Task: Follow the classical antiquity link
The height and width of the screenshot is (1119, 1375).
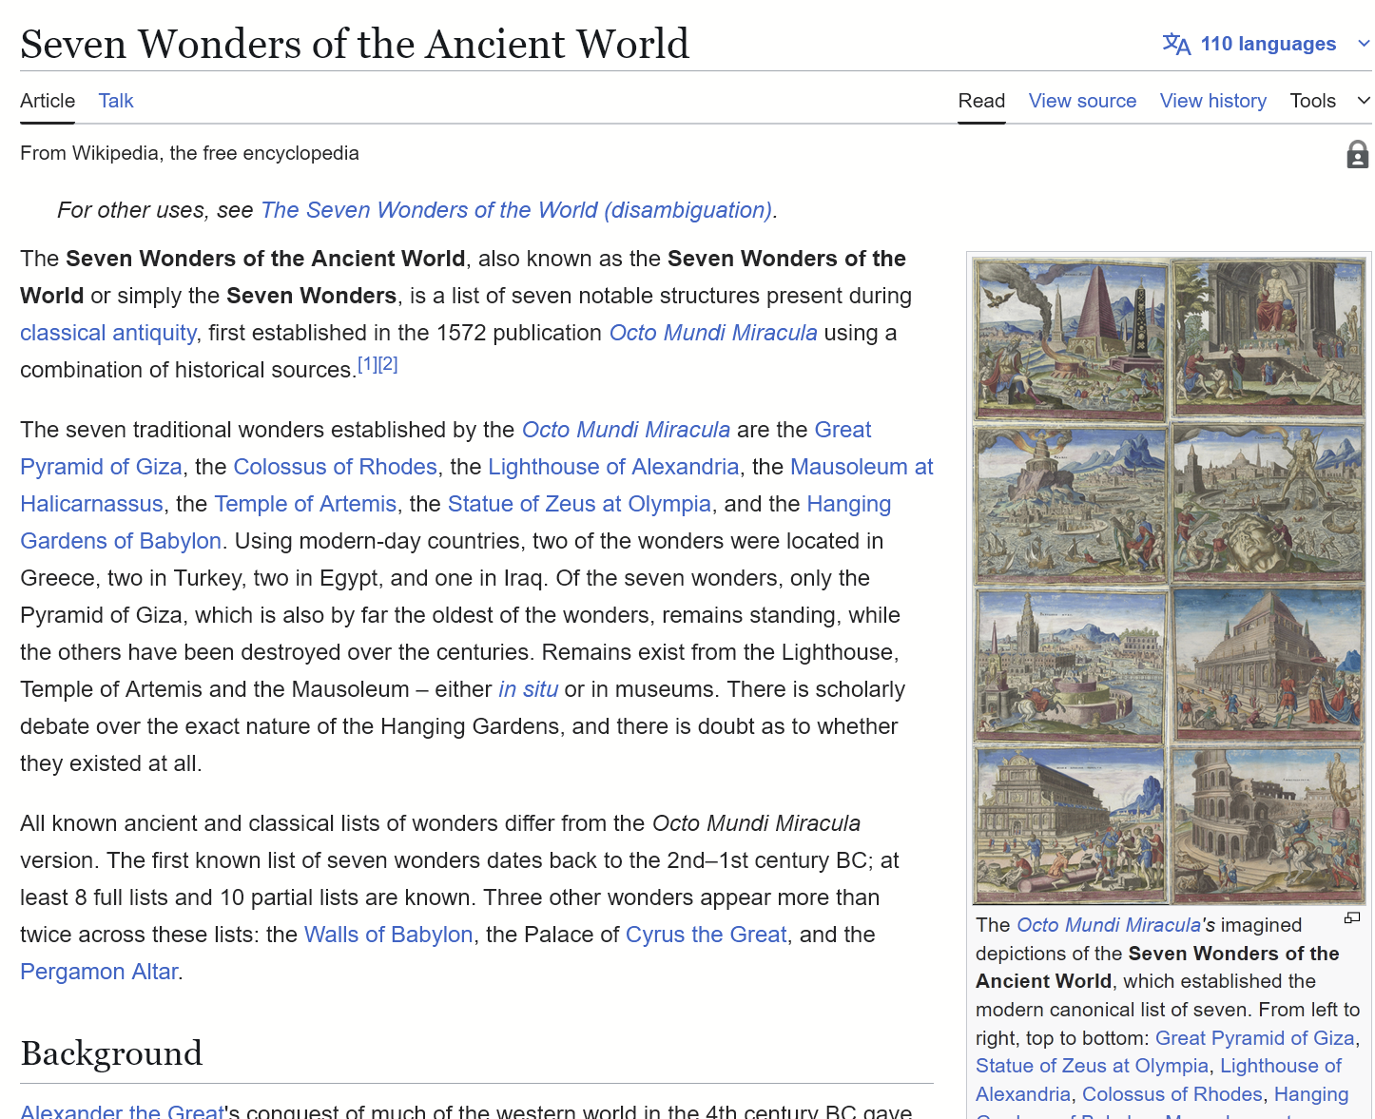Action: pyautogui.click(x=108, y=333)
